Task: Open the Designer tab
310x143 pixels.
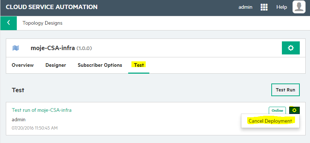Action: pos(56,65)
